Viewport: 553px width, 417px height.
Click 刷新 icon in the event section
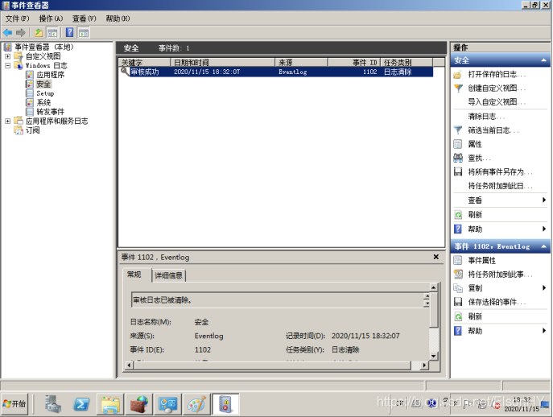[x=458, y=316]
